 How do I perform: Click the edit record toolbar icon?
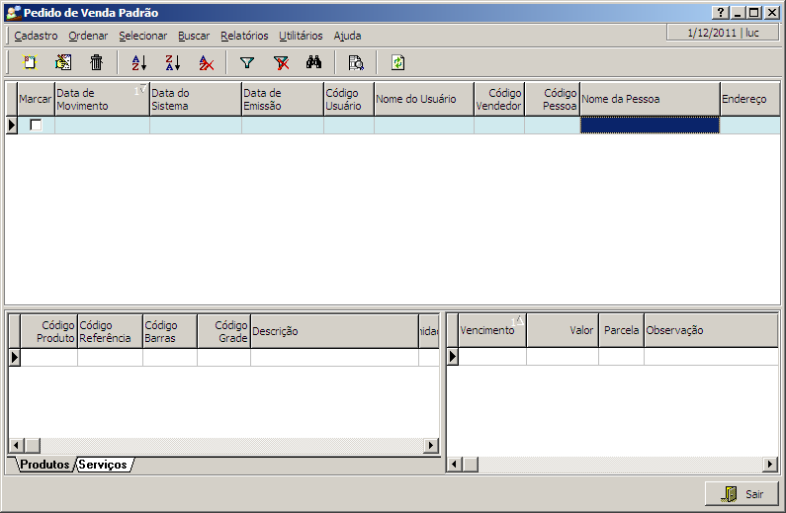tap(63, 62)
